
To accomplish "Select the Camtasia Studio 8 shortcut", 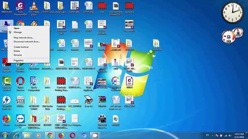I will 7,84.
